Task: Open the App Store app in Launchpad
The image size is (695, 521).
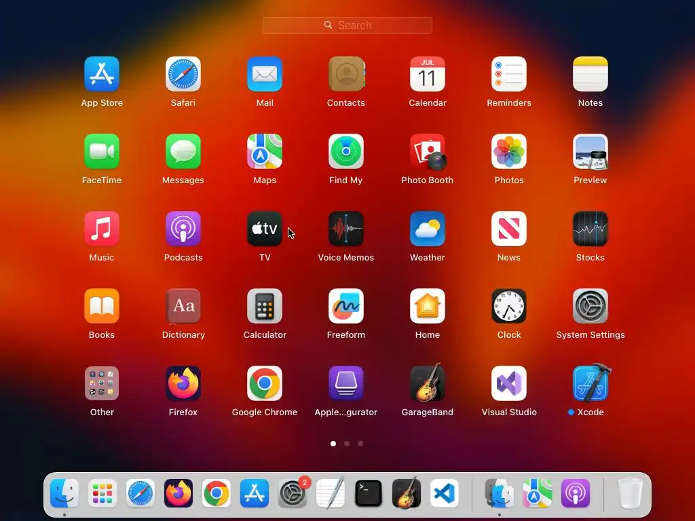Action: (102, 74)
